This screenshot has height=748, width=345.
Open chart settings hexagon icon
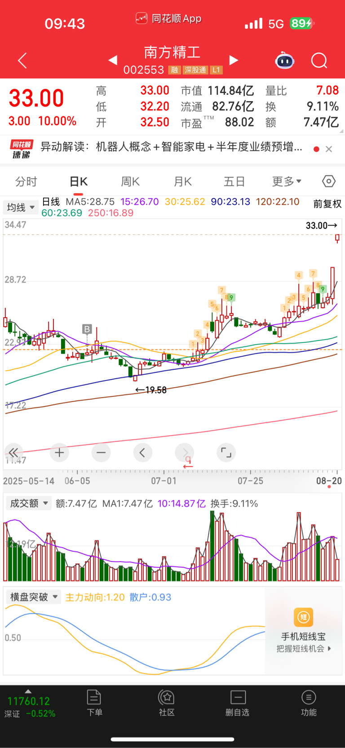(329, 181)
